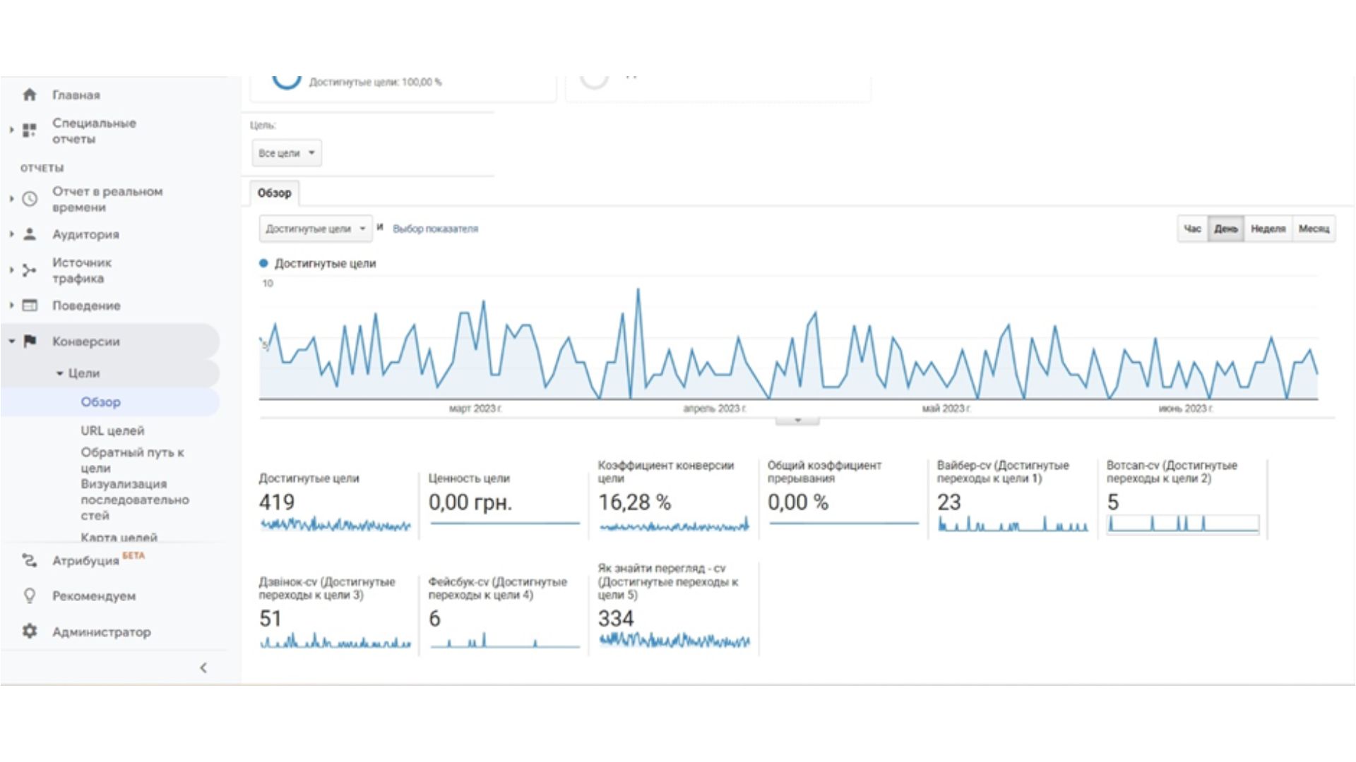
Task: Open the Рекомендуем section label
Action: 94,596
